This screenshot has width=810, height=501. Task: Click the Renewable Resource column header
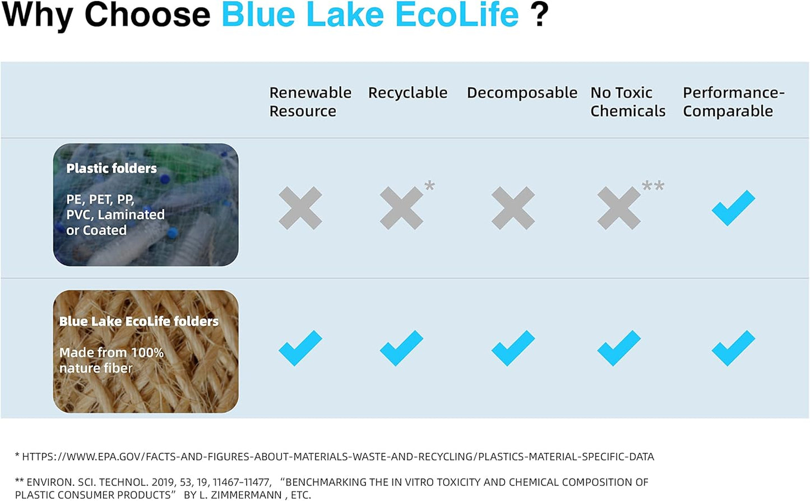(310, 101)
